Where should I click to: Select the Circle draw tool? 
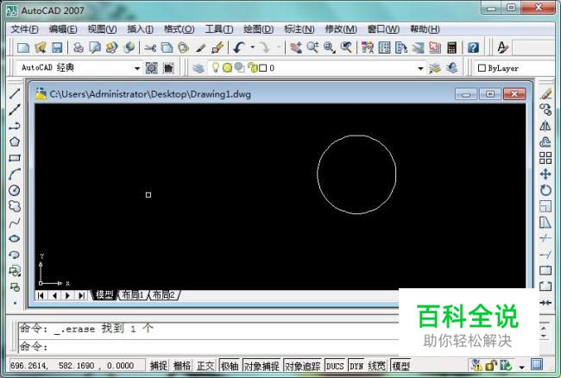tap(15, 190)
